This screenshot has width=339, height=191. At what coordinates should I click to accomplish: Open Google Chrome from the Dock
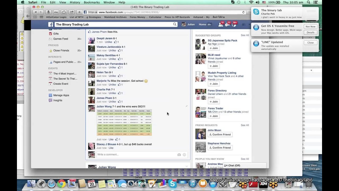(x=61, y=184)
